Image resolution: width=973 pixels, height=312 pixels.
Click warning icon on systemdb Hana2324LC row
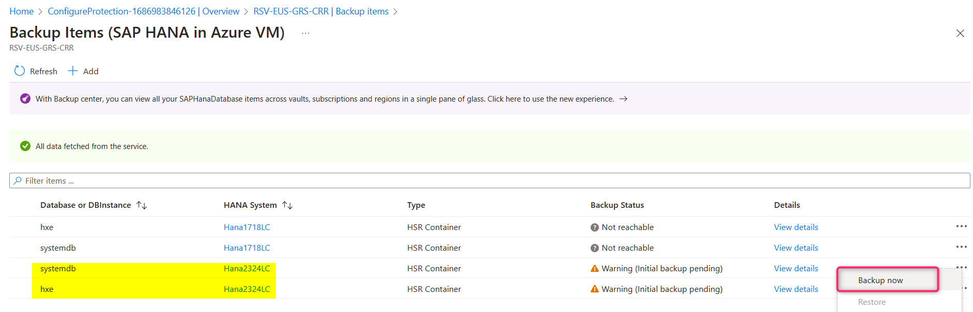[595, 268]
